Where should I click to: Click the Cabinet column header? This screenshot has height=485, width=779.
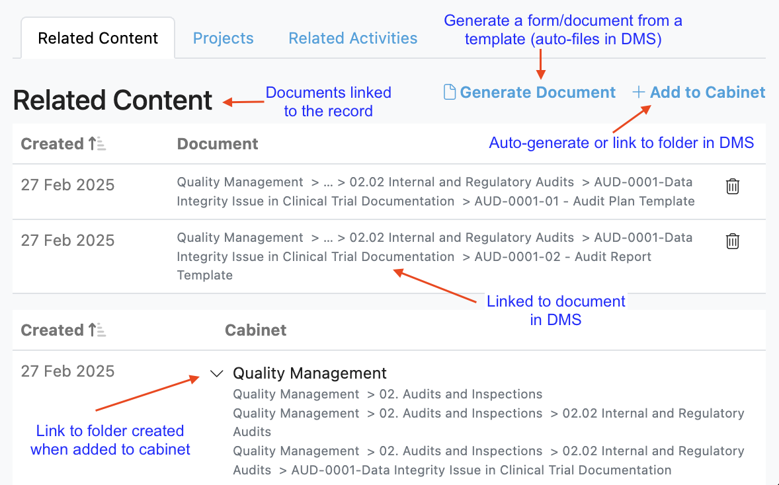pos(255,330)
